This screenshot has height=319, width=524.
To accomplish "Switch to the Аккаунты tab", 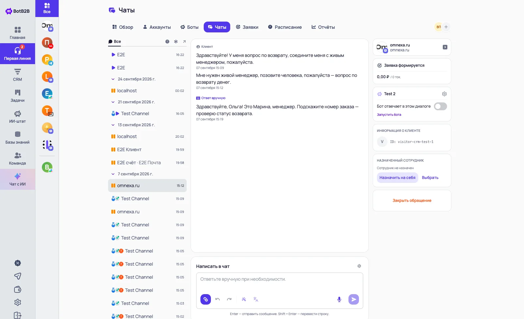I will [x=157, y=27].
